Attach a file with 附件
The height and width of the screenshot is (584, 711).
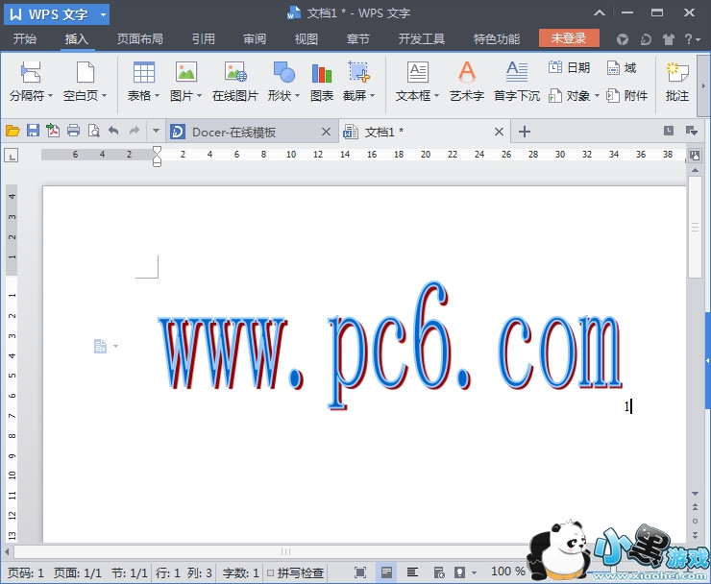[627, 96]
